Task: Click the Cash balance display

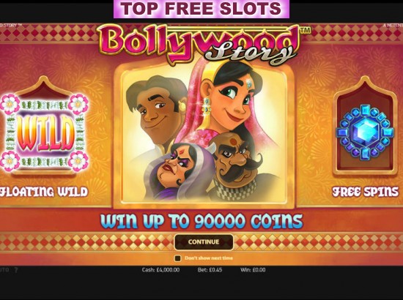Action: click(161, 270)
